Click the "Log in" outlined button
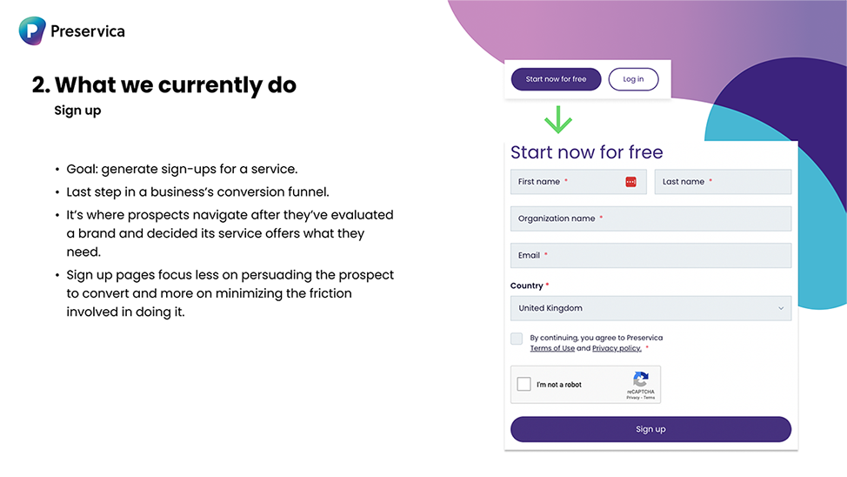Image resolution: width=847 pixels, height=477 pixels. click(633, 79)
